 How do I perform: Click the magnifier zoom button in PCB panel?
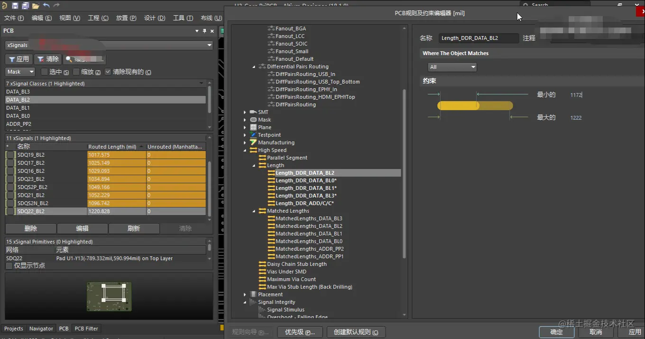(84, 59)
